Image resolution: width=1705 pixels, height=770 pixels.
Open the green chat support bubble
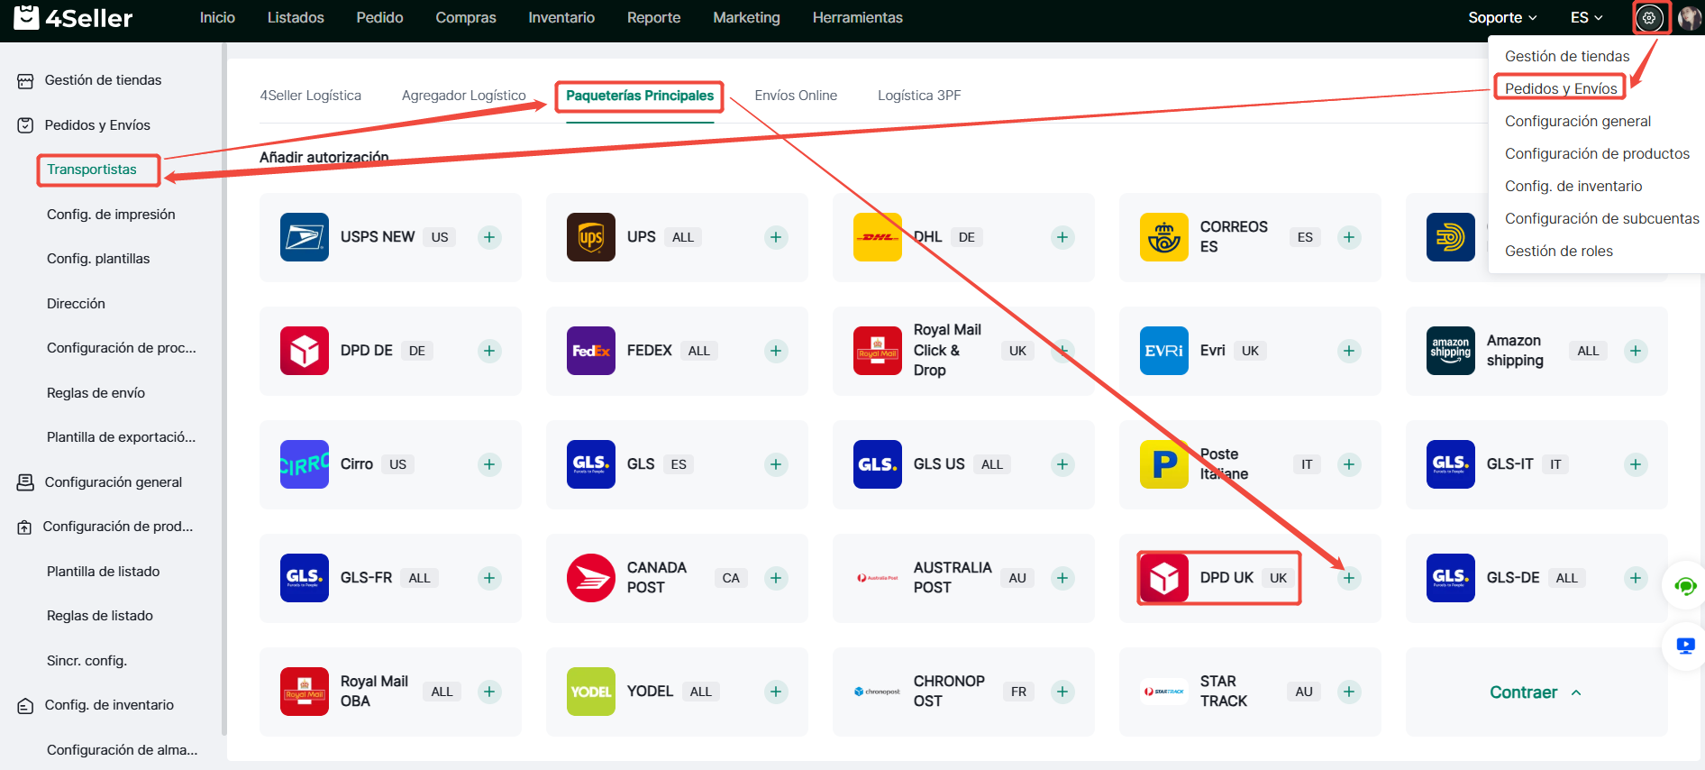[x=1685, y=587]
